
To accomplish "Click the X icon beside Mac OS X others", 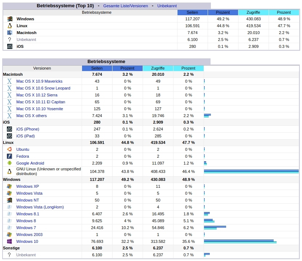I will point(9,116).
